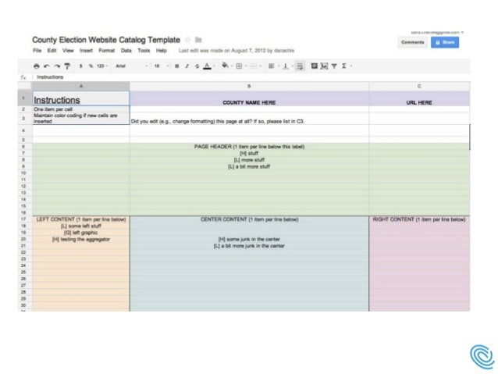Open last edit revision history link

(237, 51)
